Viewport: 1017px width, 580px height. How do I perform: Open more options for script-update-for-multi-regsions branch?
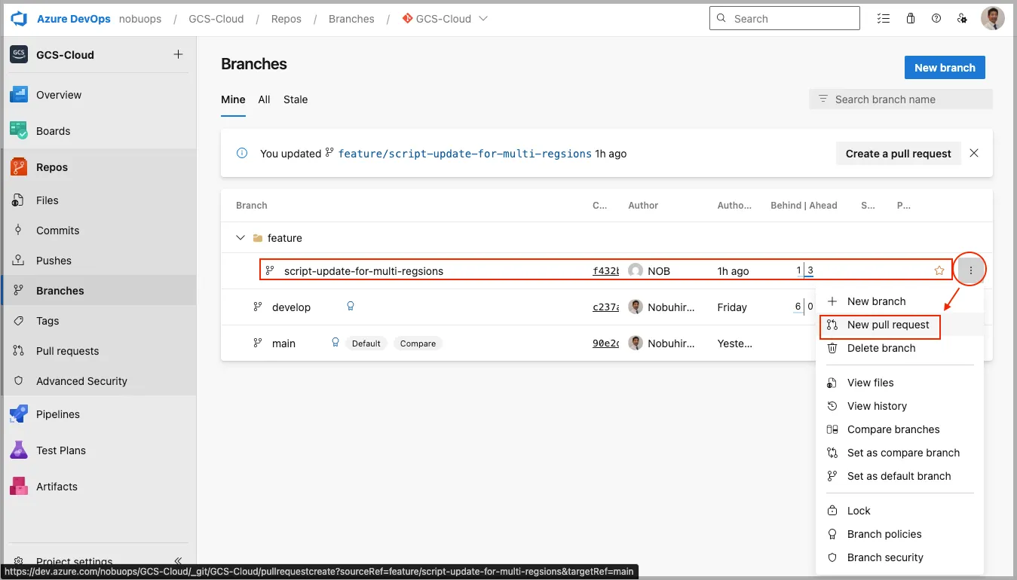(x=971, y=270)
